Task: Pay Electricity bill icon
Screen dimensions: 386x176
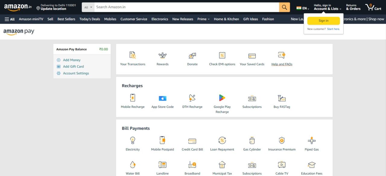Action: (133, 140)
